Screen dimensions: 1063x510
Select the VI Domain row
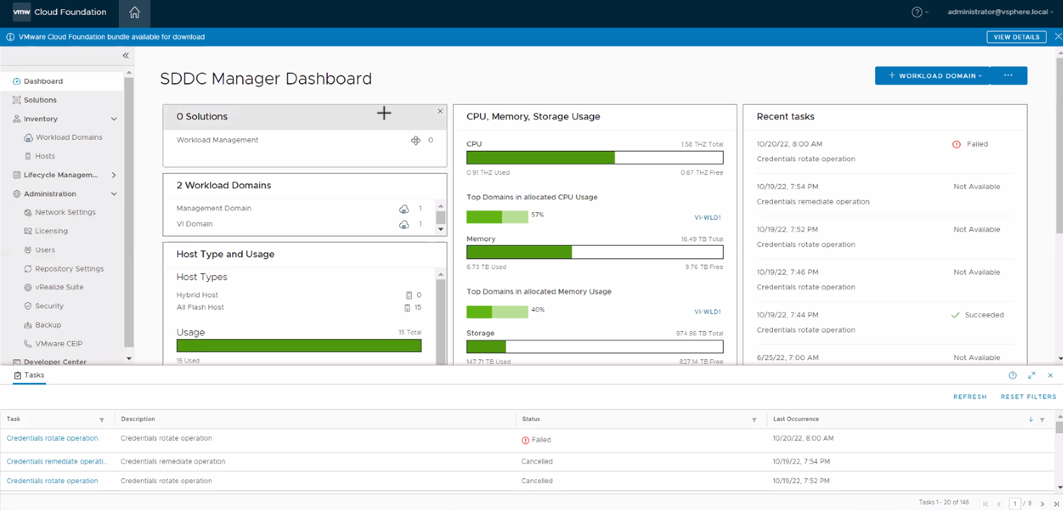301,224
